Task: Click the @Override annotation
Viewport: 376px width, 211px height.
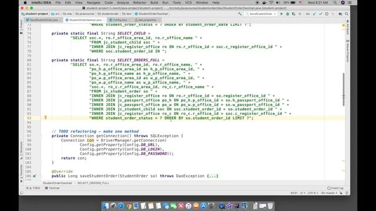Action: pyautogui.click(x=62, y=172)
